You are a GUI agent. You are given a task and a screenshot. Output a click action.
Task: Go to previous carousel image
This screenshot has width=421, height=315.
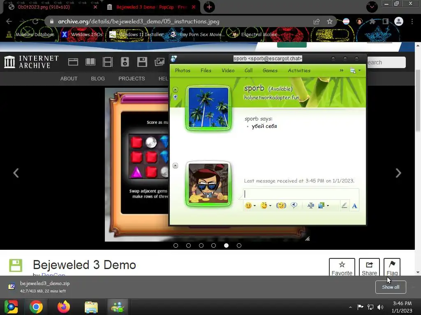(x=16, y=173)
